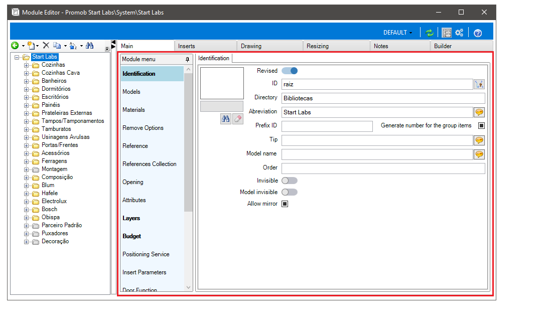Click the green back arrow in tree toolbar

[15, 46]
